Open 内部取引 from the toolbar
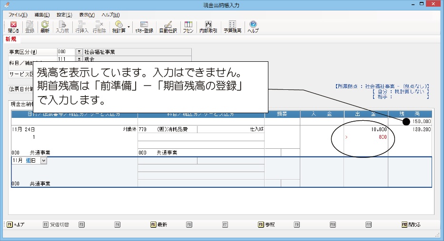Viewport: 444px width, 241px height. [x=208, y=27]
